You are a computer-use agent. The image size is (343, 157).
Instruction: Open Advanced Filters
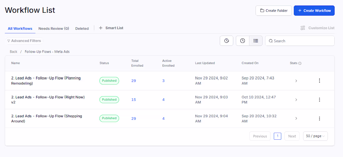[24, 41]
